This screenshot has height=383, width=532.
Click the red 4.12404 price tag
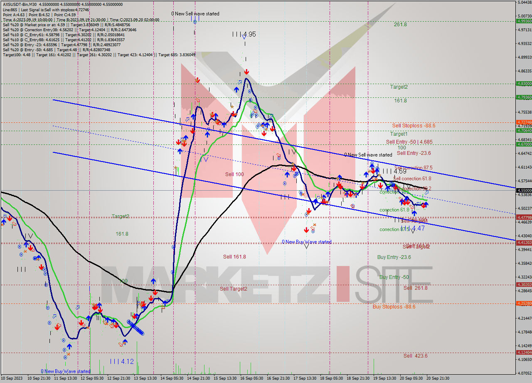(524, 353)
